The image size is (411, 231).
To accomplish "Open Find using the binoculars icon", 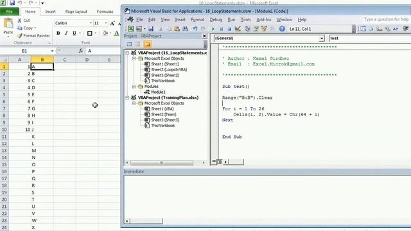I will (185, 29).
